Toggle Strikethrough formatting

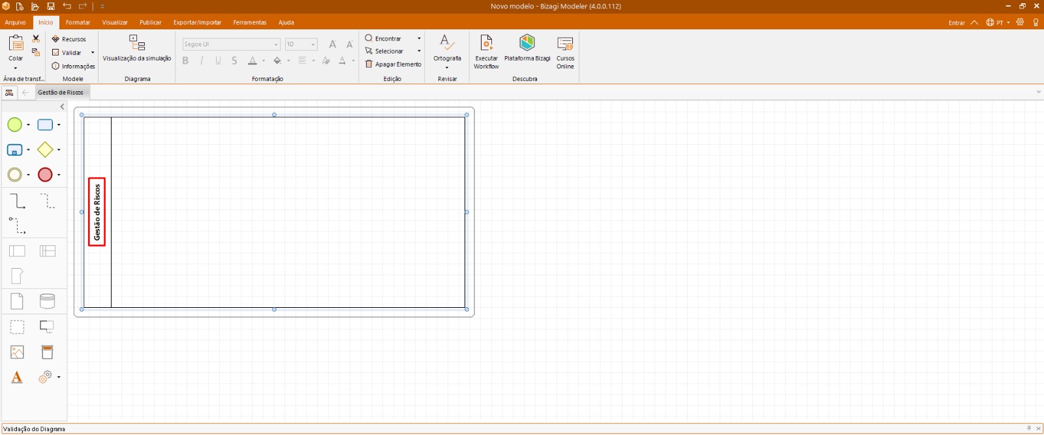click(x=234, y=61)
